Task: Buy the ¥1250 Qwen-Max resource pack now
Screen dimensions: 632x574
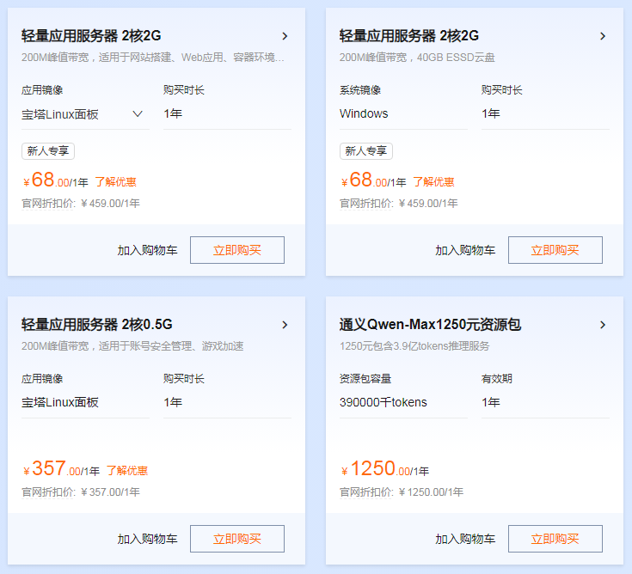Action: (x=555, y=539)
